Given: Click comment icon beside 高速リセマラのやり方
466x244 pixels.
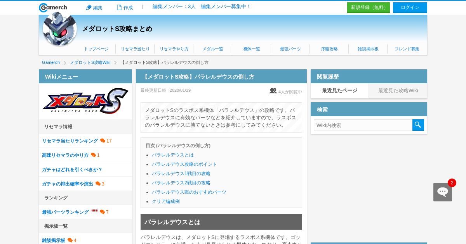Looking at the screenshot, I should (93, 155).
